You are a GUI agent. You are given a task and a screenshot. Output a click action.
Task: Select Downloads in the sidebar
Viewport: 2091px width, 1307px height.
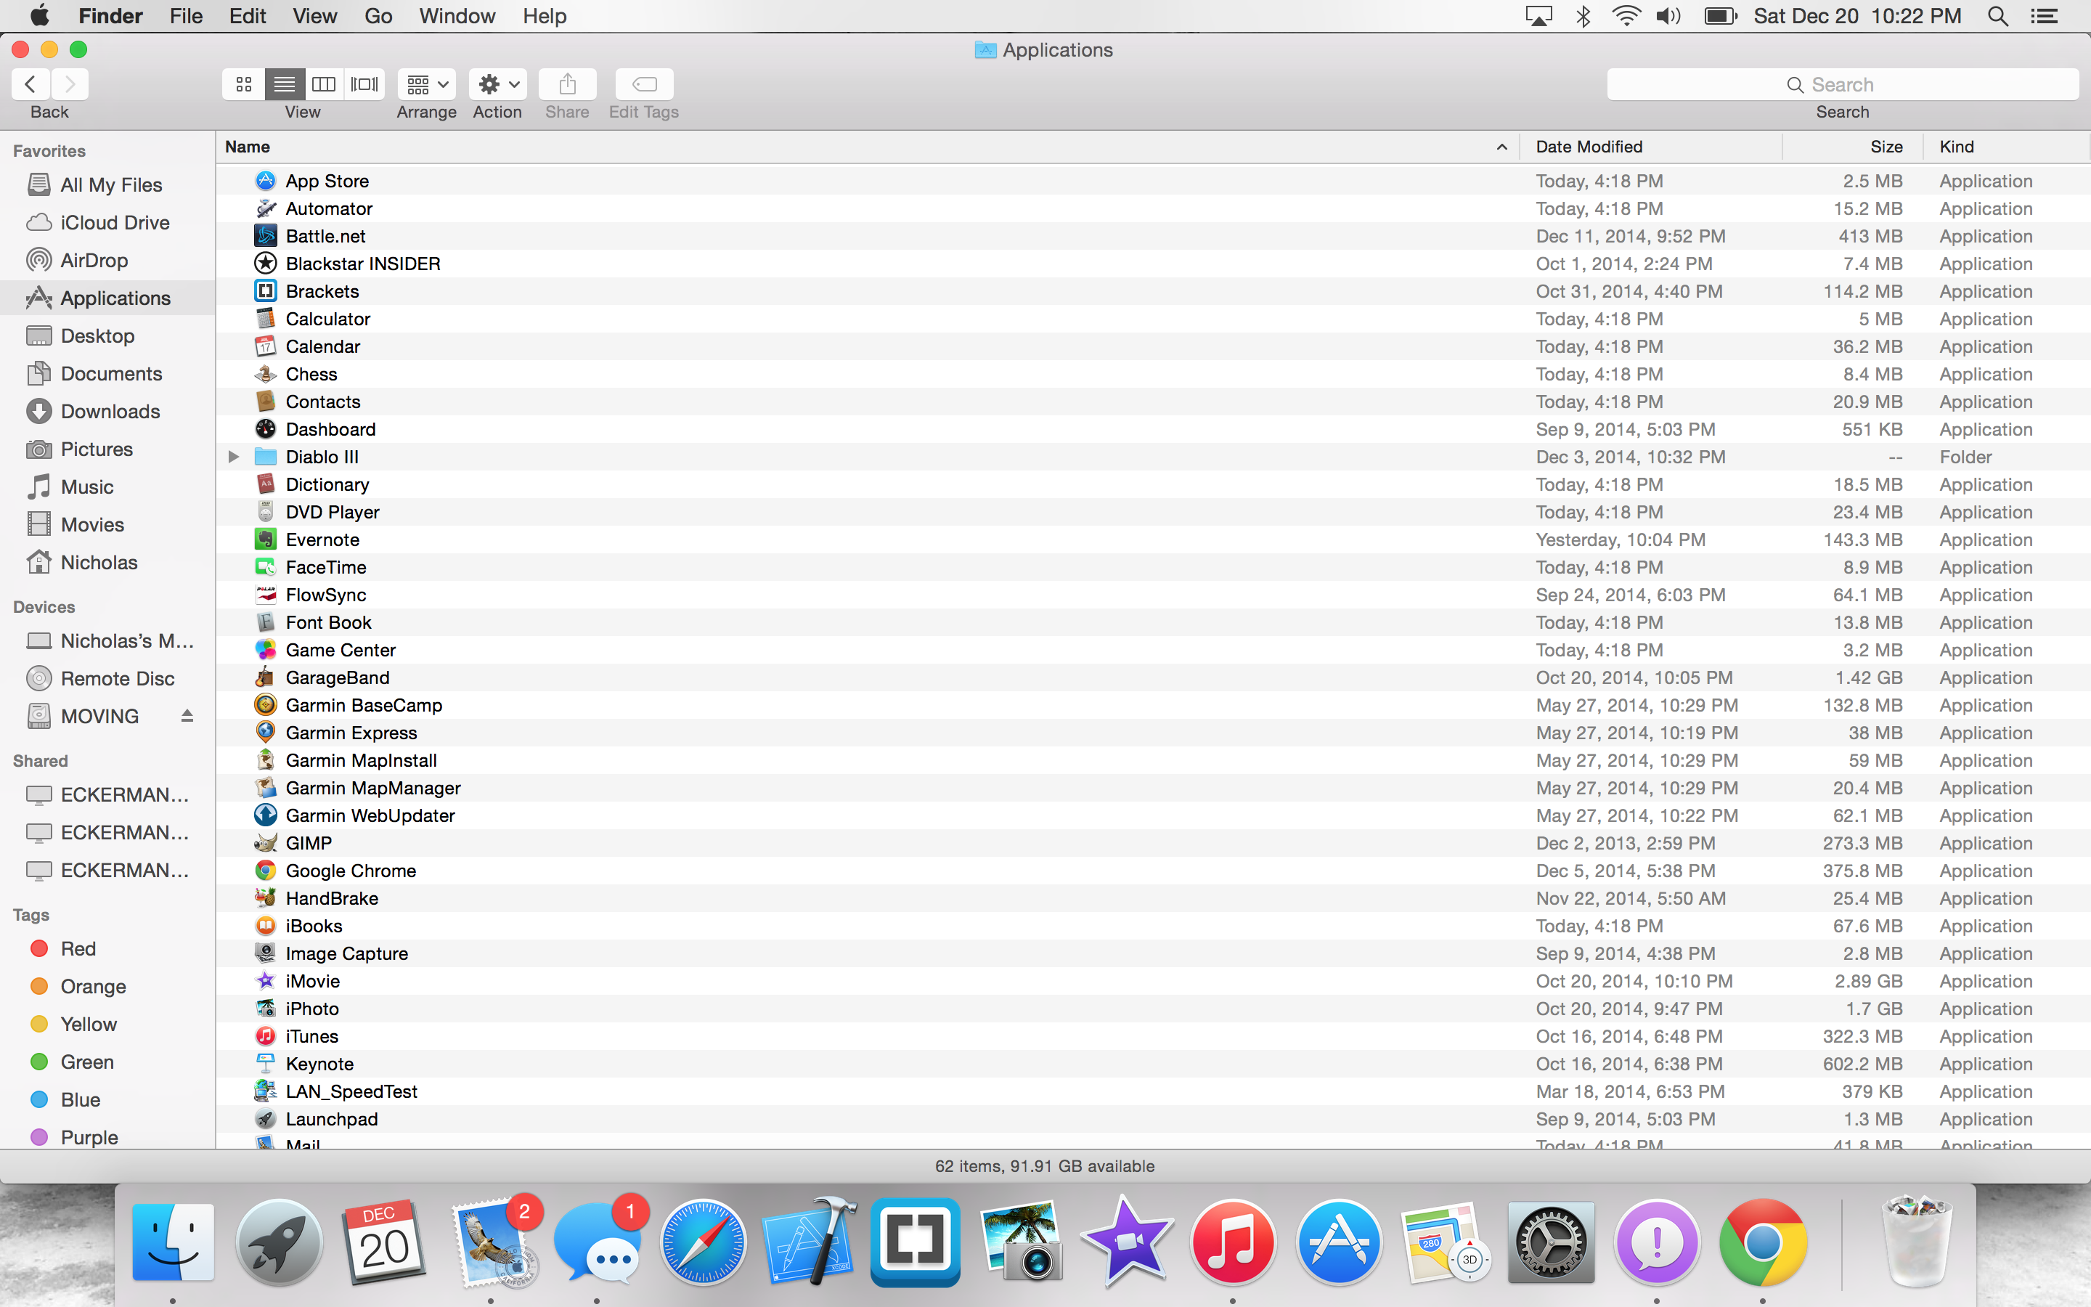pos(107,412)
